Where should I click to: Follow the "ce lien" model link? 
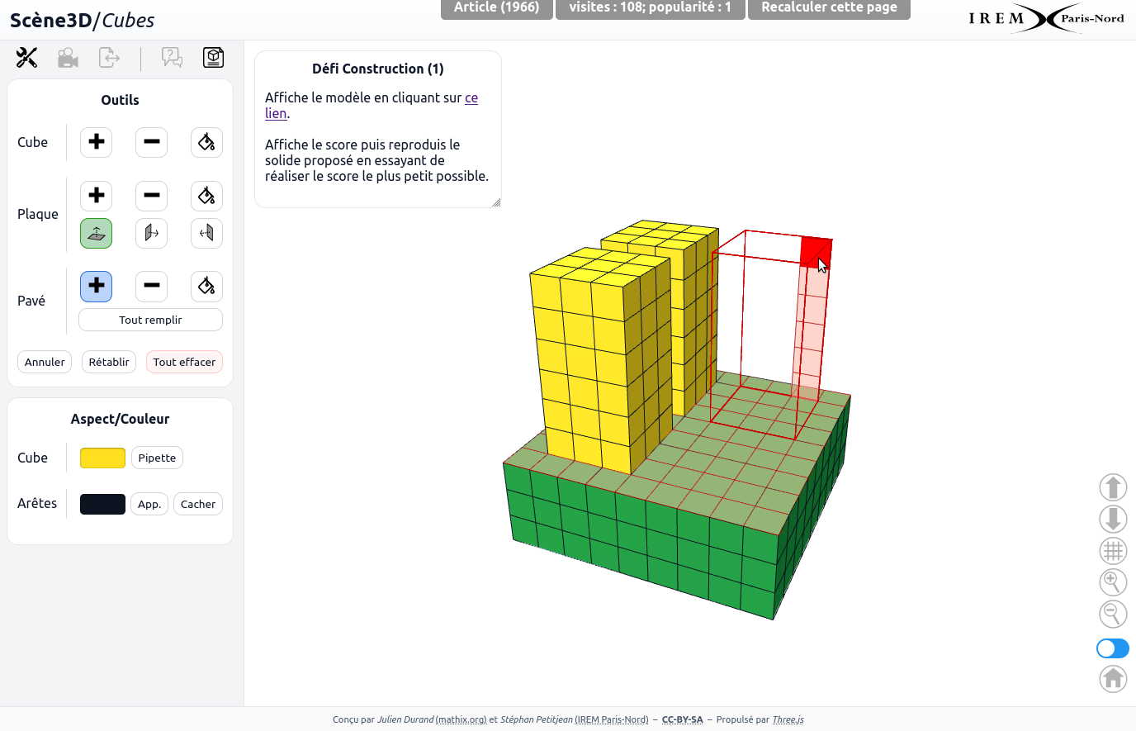click(x=471, y=98)
